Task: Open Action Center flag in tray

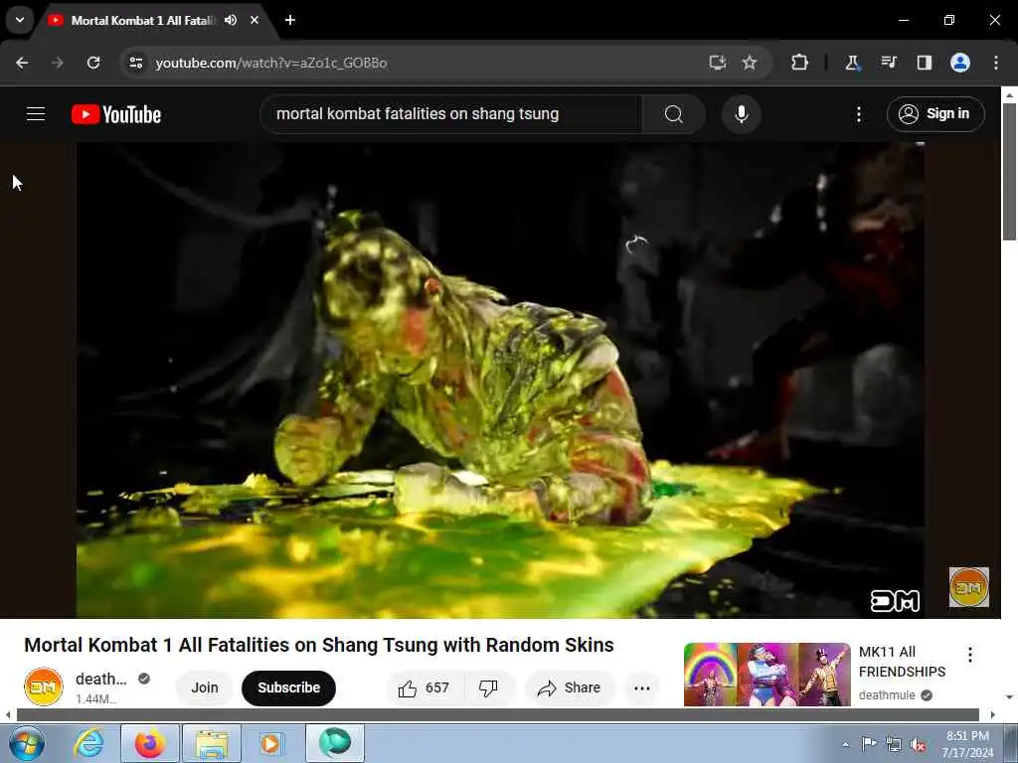Action: pyautogui.click(x=869, y=744)
